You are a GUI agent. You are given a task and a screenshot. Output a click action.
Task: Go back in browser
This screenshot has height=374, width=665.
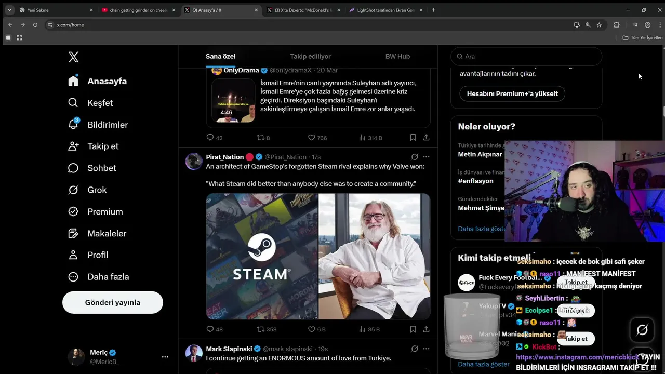pyautogui.click(x=10, y=25)
